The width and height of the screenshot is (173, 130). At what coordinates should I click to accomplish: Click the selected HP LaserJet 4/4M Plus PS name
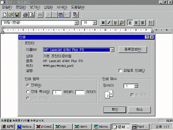click(x=77, y=50)
